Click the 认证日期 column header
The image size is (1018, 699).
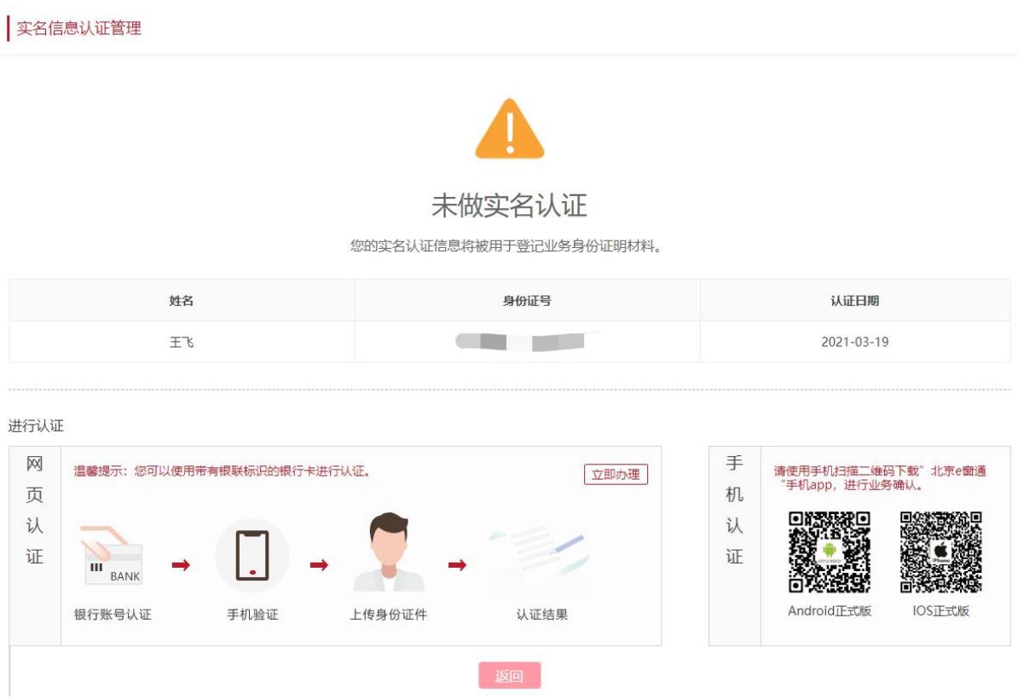(855, 301)
